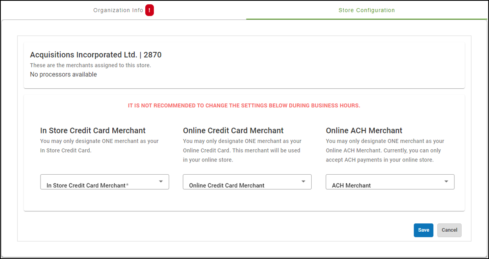Click the Online ACH Merchant heading
The width and height of the screenshot is (489, 259).
(x=364, y=130)
